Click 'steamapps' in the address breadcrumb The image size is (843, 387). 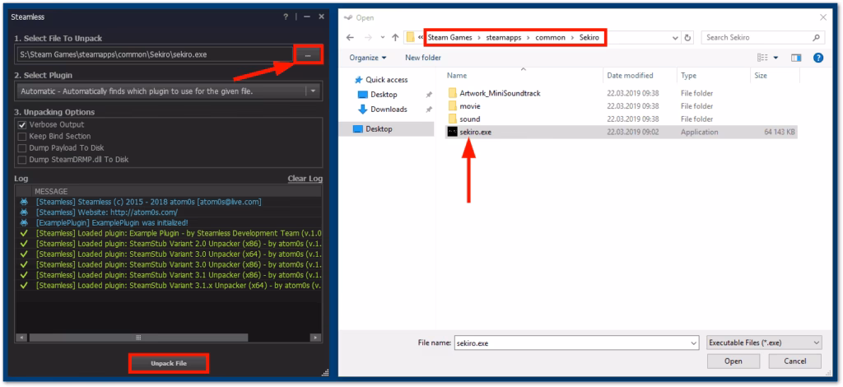click(x=504, y=38)
